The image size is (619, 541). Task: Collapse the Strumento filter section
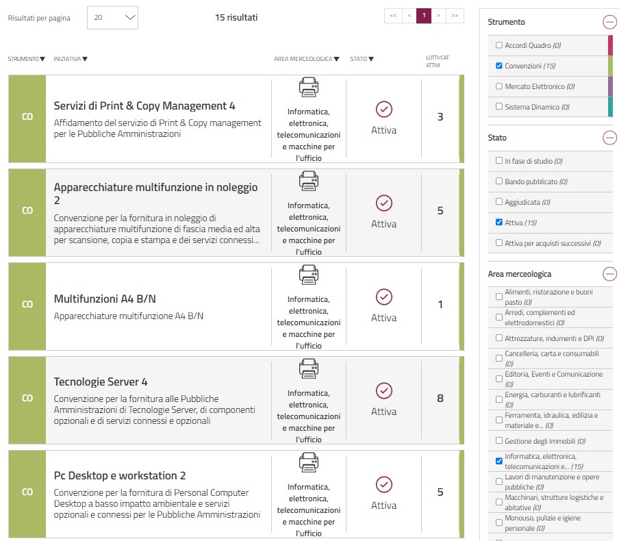[x=609, y=22]
